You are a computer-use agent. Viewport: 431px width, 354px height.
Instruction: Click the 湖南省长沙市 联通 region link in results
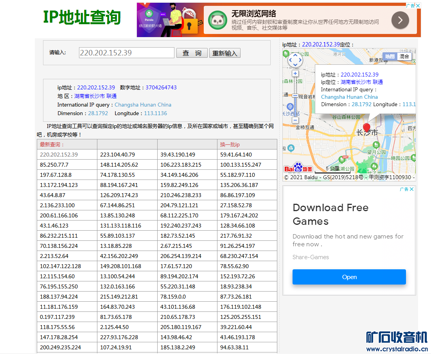[95, 96]
